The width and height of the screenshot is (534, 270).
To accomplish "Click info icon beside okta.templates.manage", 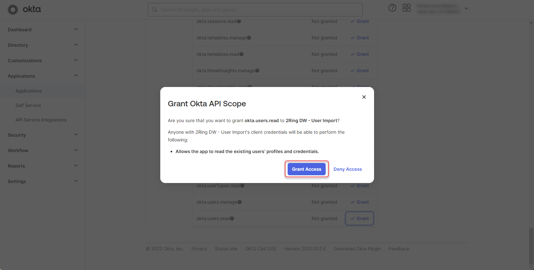I will pos(249,38).
